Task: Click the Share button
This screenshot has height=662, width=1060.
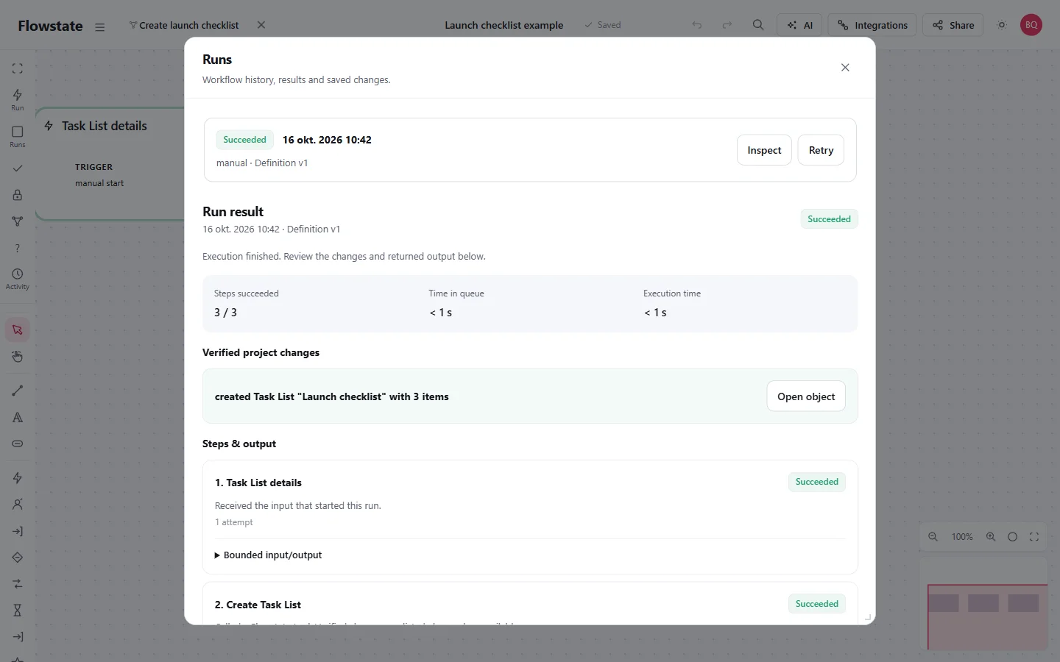Action: tap(953, 25)
